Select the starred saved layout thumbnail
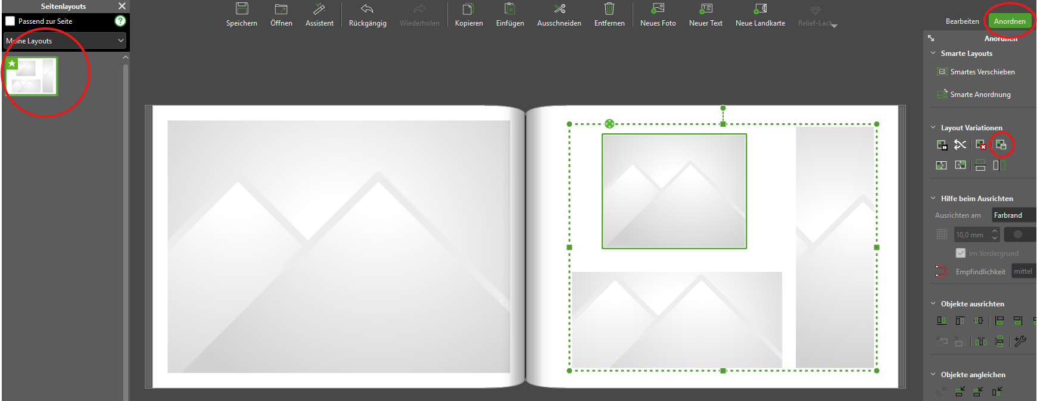1037x401 pixels. [32, 76]
